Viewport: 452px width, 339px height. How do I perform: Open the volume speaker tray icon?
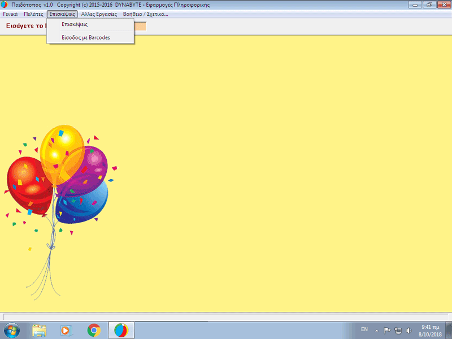pyautogui.click(x=408, y=331)
